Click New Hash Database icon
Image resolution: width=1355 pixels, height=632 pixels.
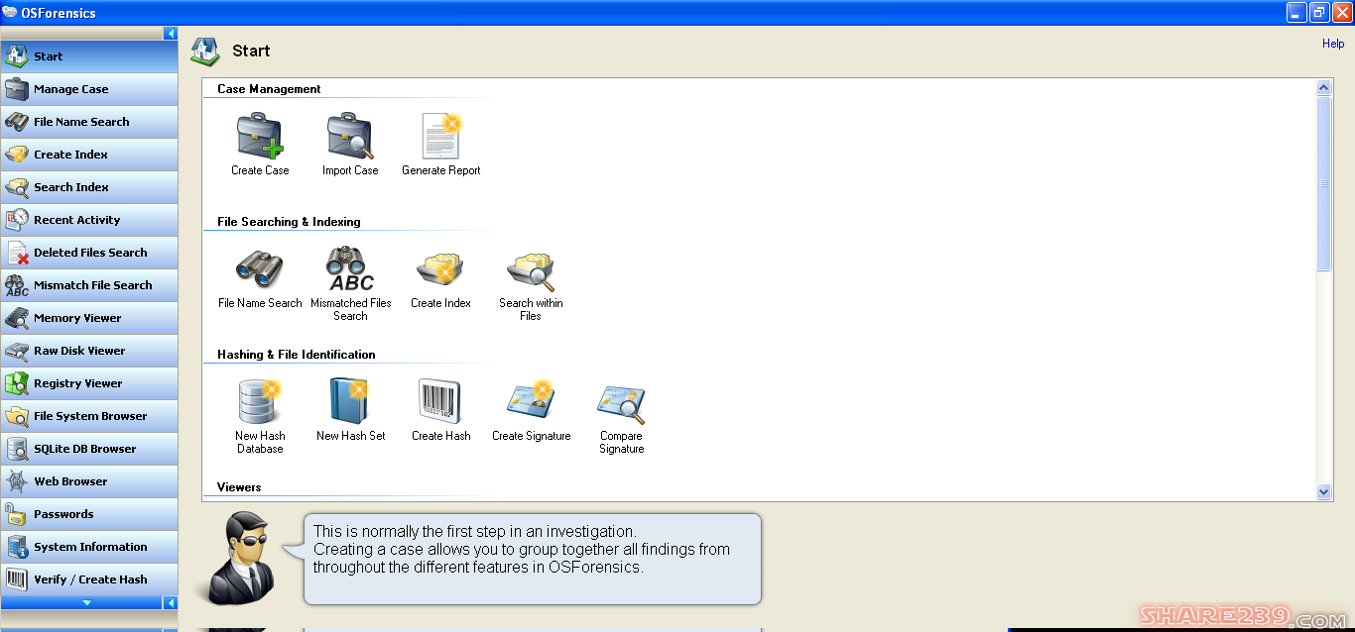[260, 402]
